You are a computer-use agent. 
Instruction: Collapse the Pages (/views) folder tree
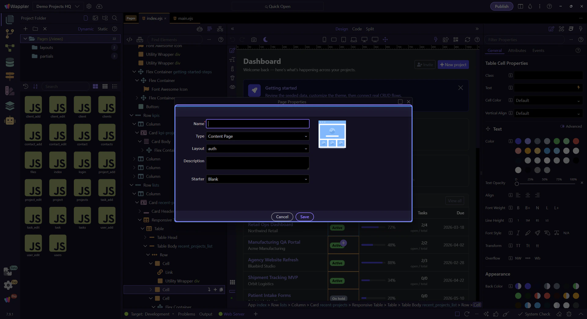(25, 39)
